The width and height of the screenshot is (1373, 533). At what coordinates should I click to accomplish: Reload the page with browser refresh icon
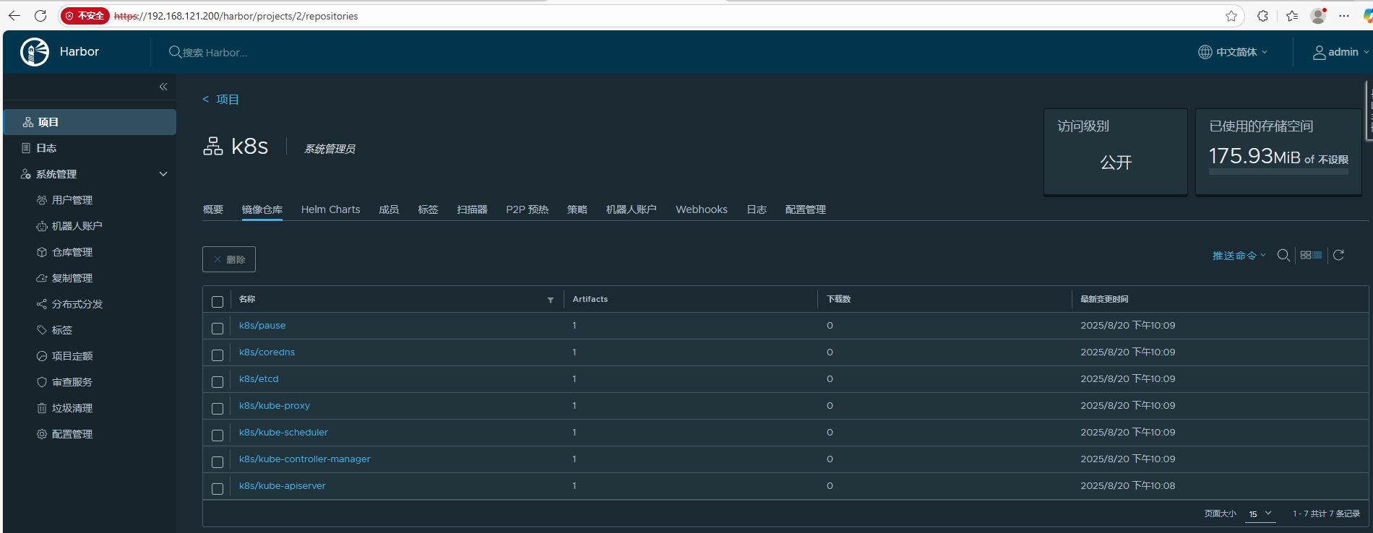click(40, 16)
